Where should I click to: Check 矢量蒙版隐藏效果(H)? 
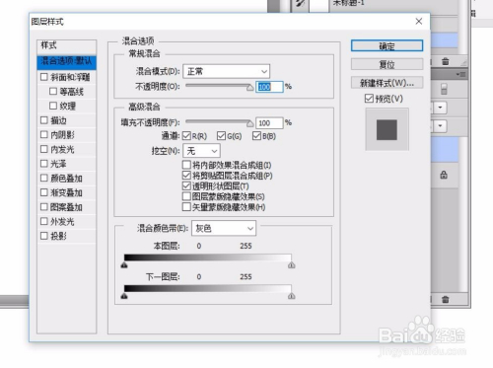coord(186,207)
